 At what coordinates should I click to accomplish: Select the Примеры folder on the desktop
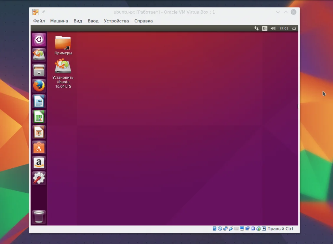click(63, 45)
